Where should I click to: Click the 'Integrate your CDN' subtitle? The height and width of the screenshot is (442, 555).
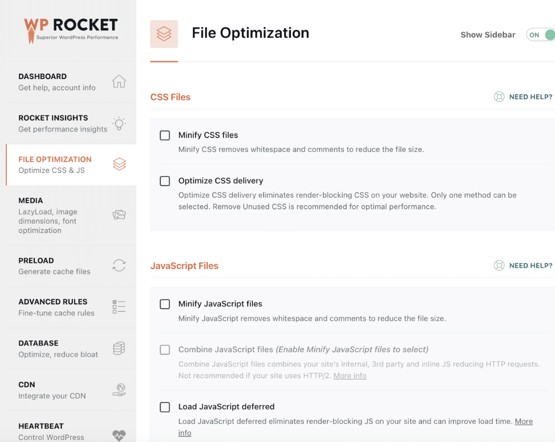[52, 396]
